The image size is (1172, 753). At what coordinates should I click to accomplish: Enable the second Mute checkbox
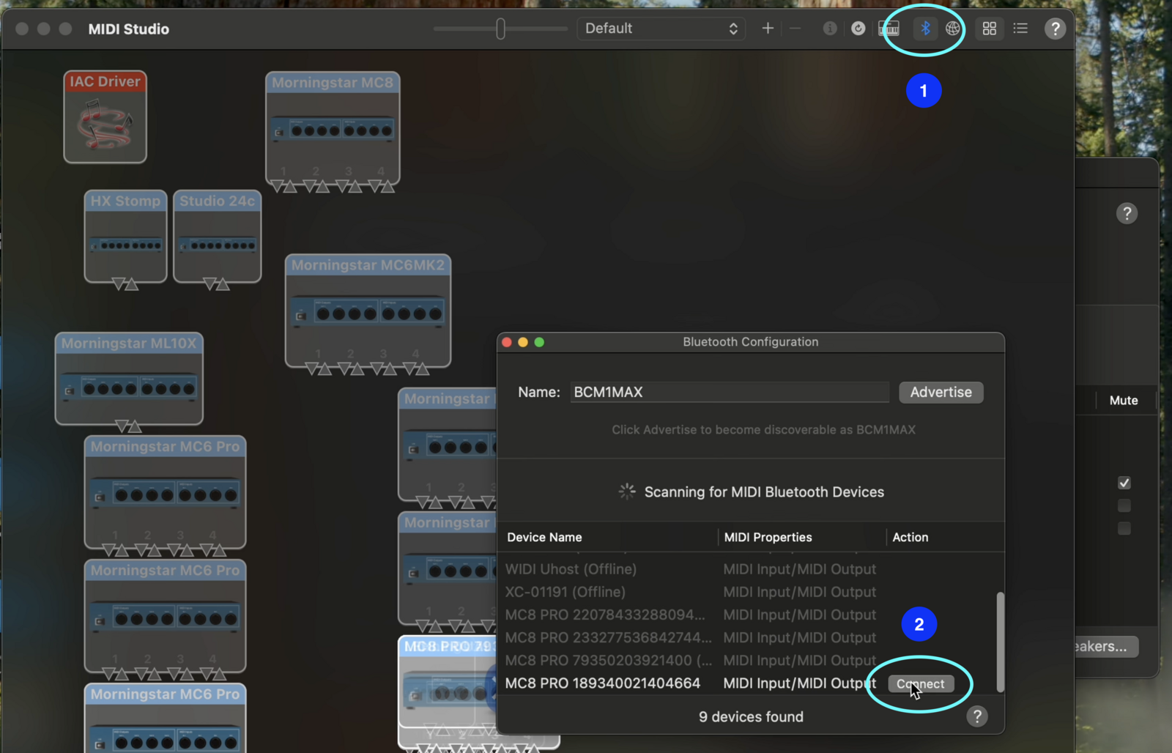[1124, 505]
